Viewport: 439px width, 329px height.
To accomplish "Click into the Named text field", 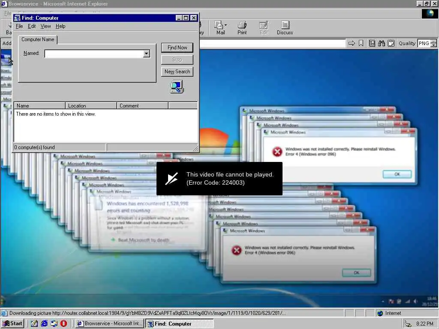I will click(94, 54).
